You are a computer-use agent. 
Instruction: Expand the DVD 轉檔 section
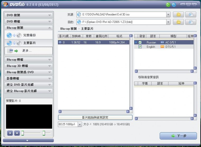29,21
